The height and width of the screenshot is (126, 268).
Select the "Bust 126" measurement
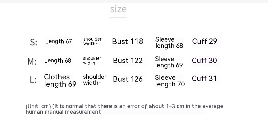(128, 79)
